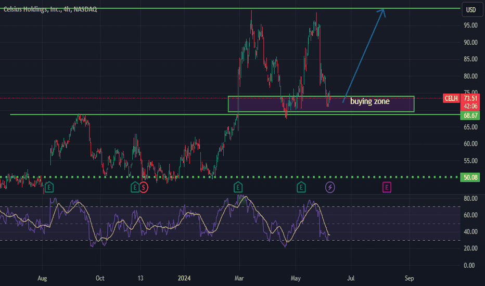Click the Oct label on time axis

pyautogui.click(x=100, y=278)
